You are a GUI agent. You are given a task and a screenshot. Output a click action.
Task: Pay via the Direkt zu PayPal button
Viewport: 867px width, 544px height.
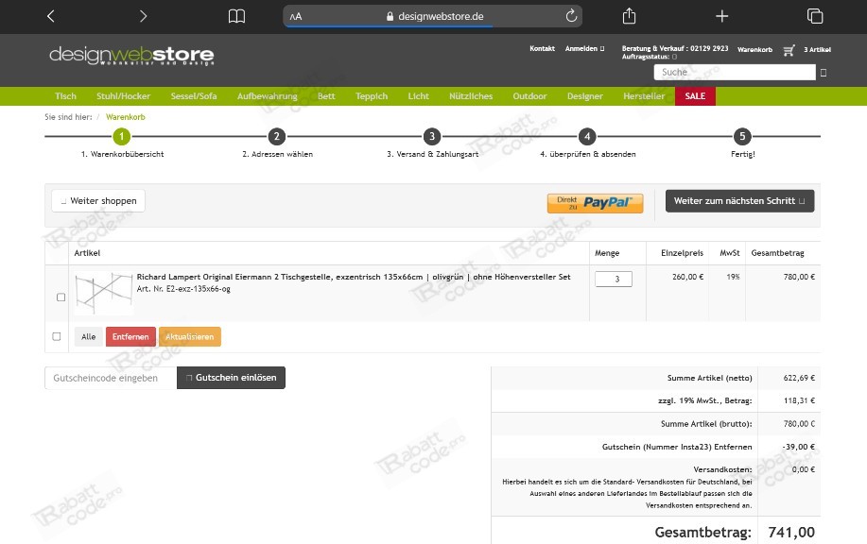point(595,203)
